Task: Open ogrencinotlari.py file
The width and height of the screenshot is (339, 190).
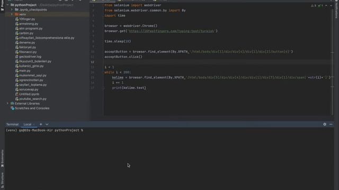Action: [x=31, y=80]
